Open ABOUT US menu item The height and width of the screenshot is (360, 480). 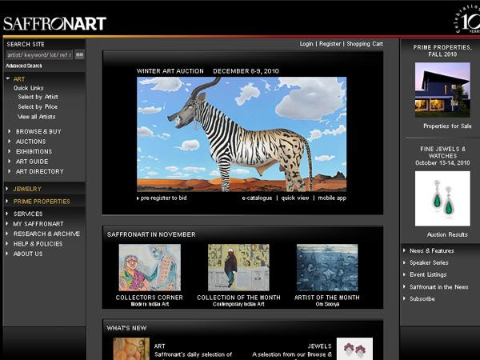28,254
